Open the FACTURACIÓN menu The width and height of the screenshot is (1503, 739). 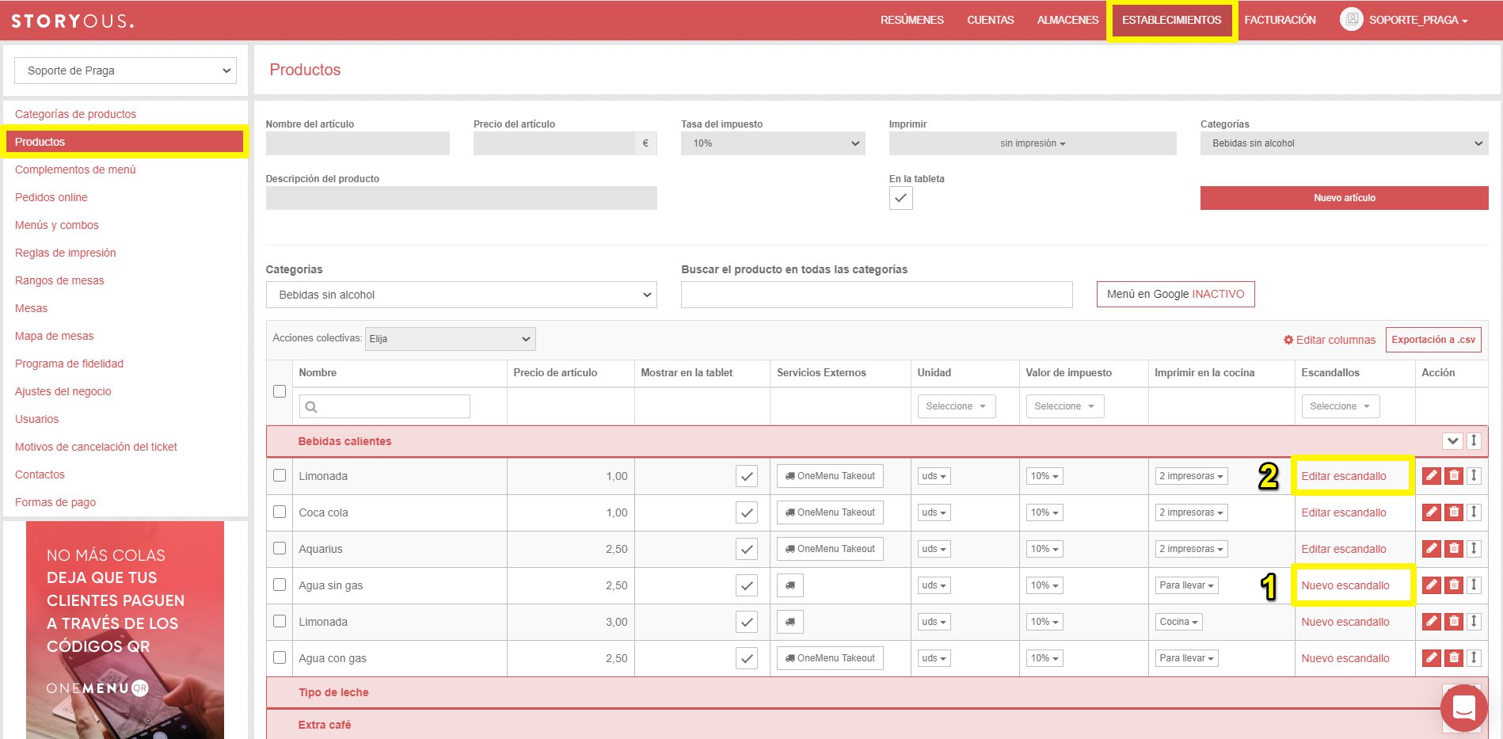click(1280, 20)
